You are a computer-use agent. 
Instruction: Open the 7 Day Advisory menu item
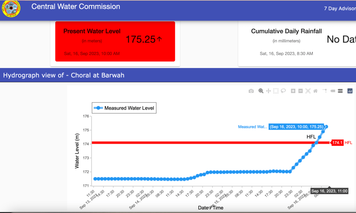(340, 8)
